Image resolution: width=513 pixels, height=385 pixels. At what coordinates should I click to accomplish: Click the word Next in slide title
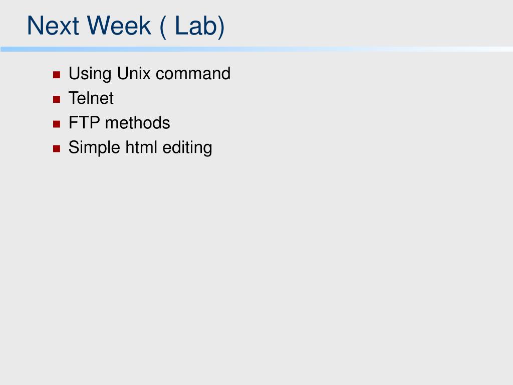(x=53, y=26)
